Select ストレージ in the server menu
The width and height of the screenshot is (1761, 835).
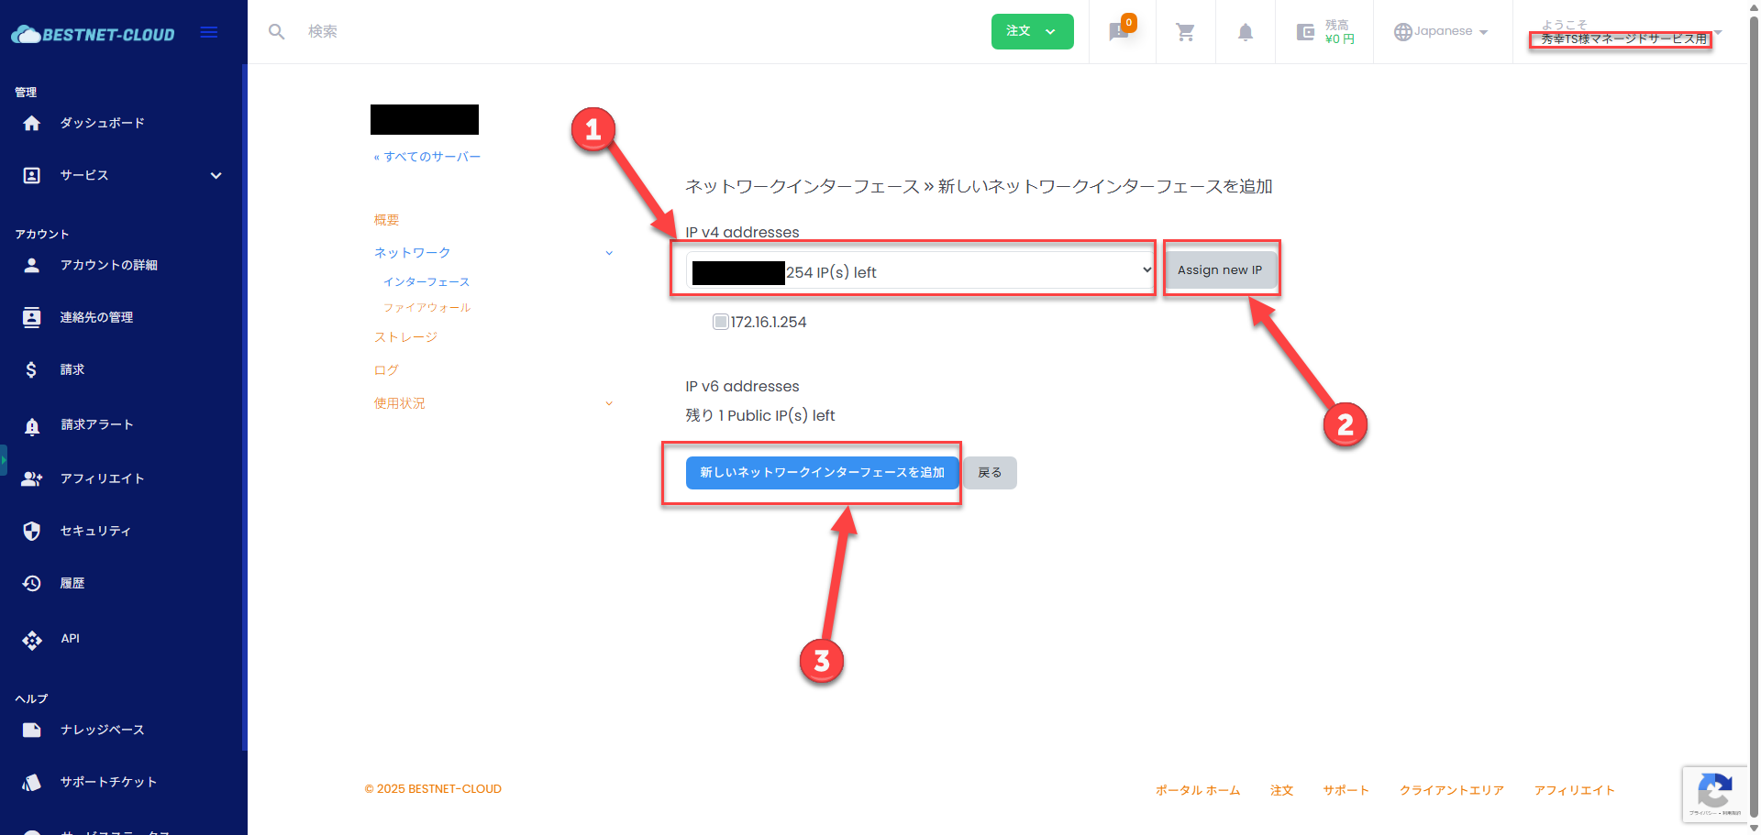tap(405, 337)
